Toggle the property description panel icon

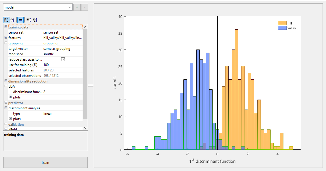tap(21, 20)
